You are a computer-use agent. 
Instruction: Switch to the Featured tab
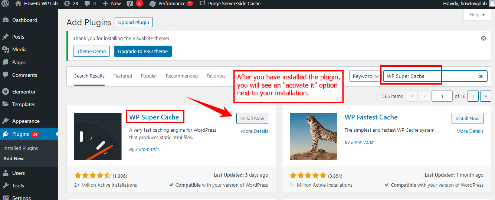coord(123,76)
